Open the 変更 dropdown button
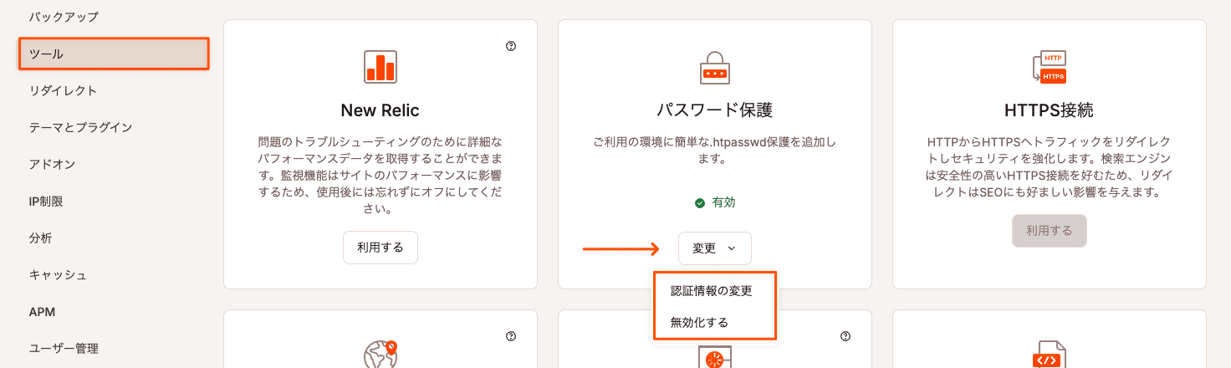The image size is (1231, 368). (x=715, y=248)
